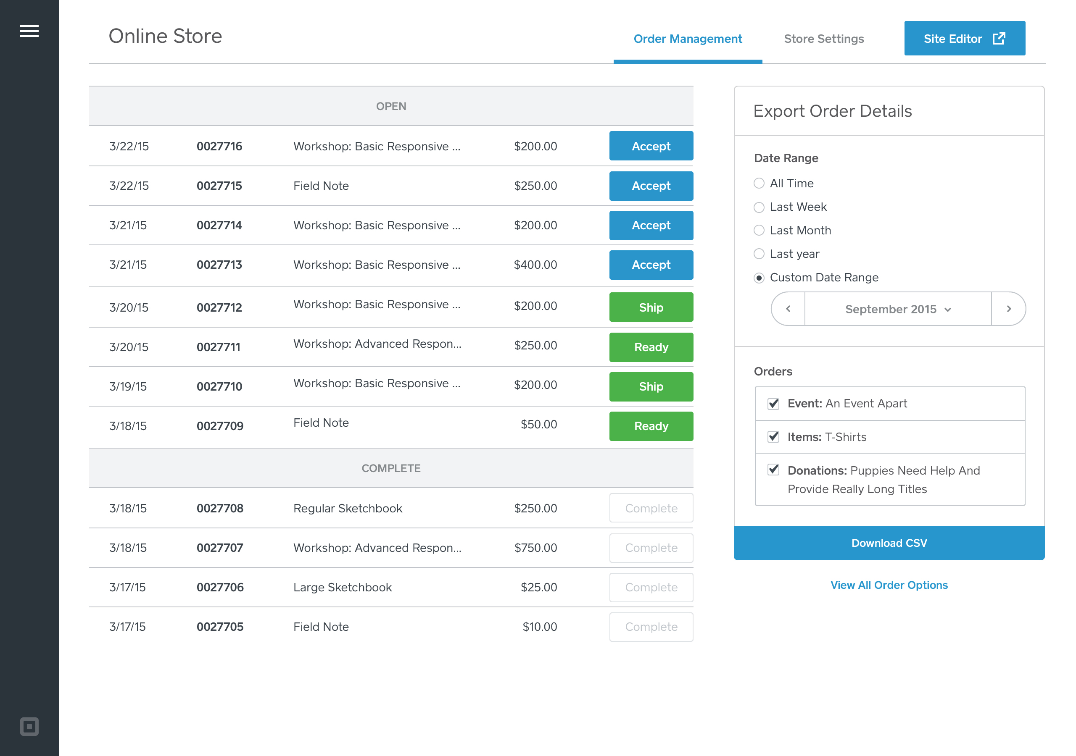Select the All Time radio option
The height and width of the screenshot is (756, 1076).
click(x=759, y=183)
